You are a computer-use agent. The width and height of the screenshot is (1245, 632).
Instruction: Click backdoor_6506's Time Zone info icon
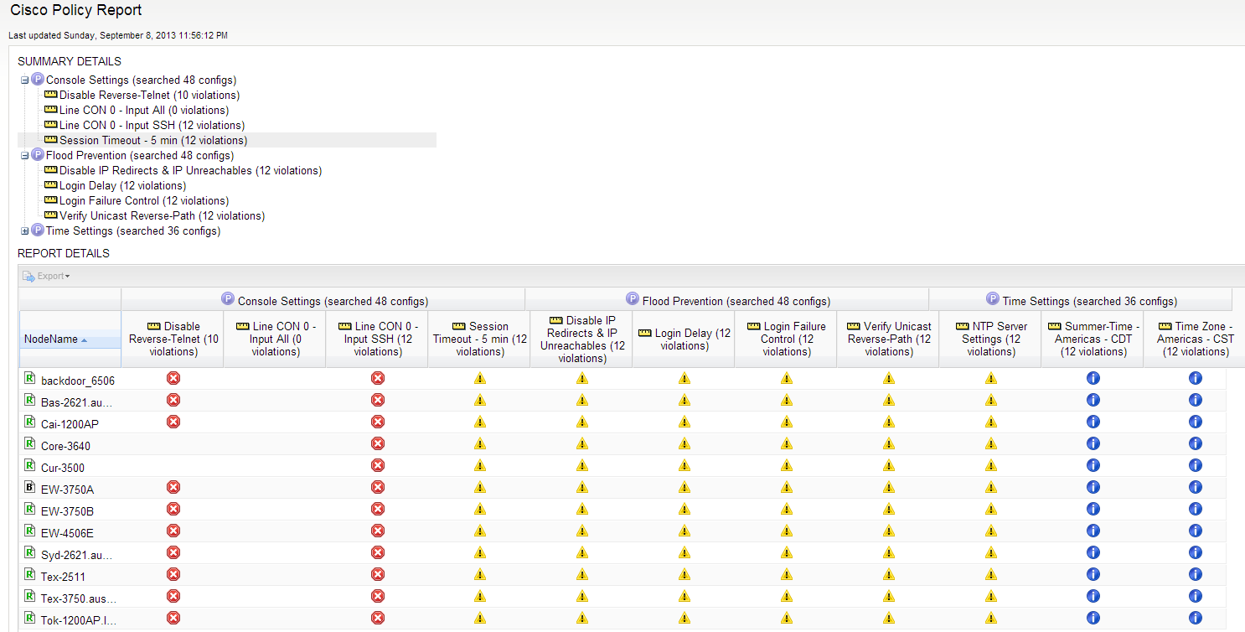(x=1196, y=378)
